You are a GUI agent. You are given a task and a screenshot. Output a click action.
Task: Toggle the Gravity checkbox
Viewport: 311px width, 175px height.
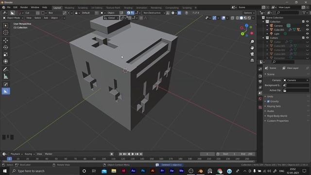[268, 102]
